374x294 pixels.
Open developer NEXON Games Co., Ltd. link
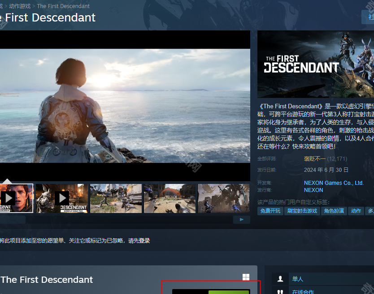[x=334, y=183]
